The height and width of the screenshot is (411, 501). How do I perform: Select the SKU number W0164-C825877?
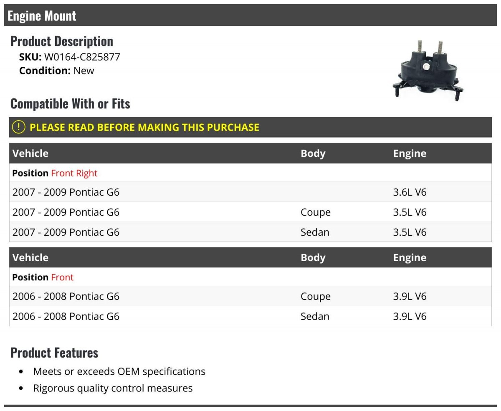[x=82, y=57]
